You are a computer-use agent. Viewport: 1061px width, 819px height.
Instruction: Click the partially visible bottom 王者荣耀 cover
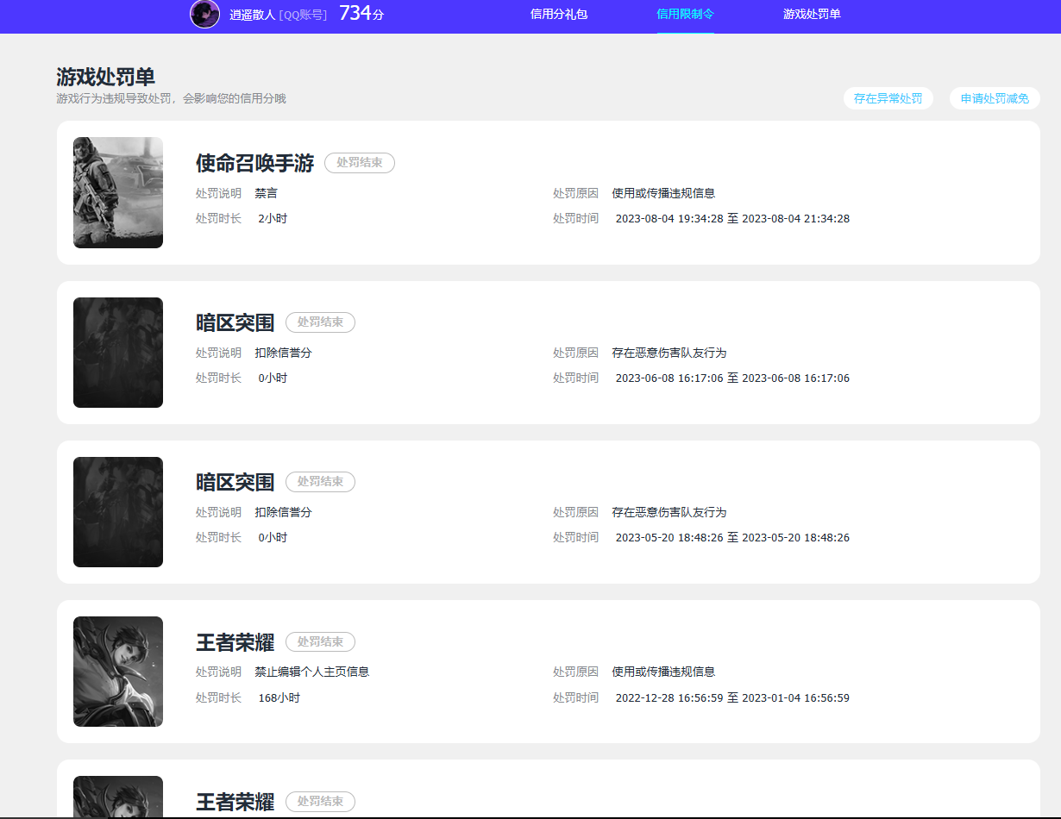pos(118,797)
